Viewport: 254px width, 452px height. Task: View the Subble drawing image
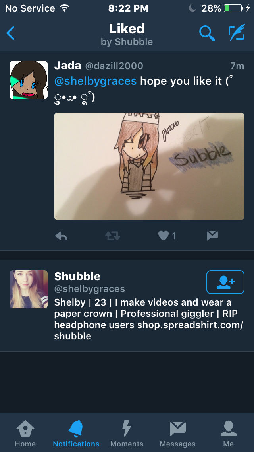pyautogui.click(x=149, y=166)
